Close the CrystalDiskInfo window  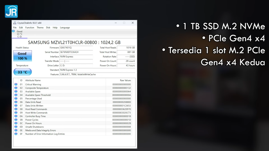133,23
